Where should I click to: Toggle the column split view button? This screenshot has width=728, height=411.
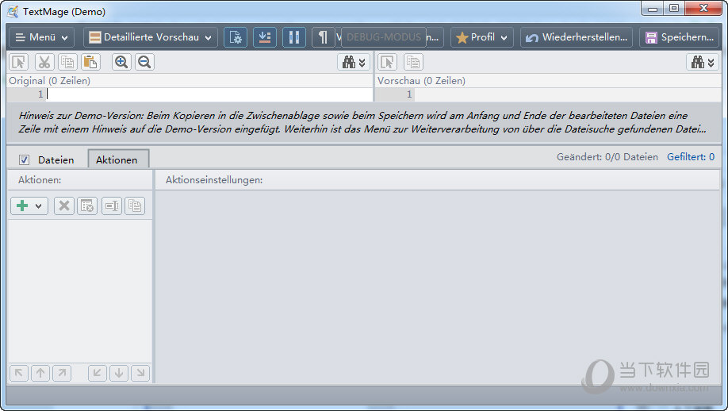point(294,37)
